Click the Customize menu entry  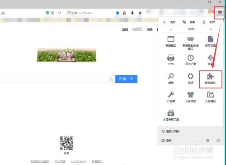coord(166,141)
